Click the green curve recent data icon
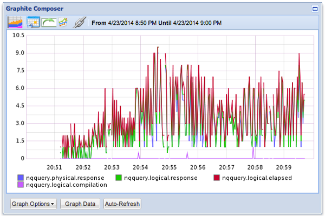Screen dimensions: 325x216 [x=49, y=23]
